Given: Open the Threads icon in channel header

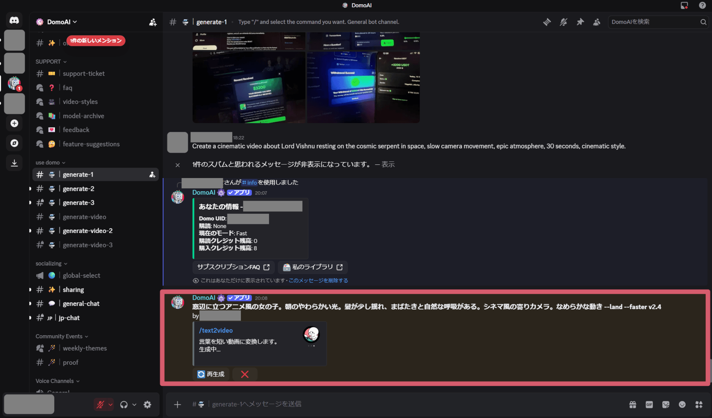Looking at the screenshot, I should click(547, 22).
